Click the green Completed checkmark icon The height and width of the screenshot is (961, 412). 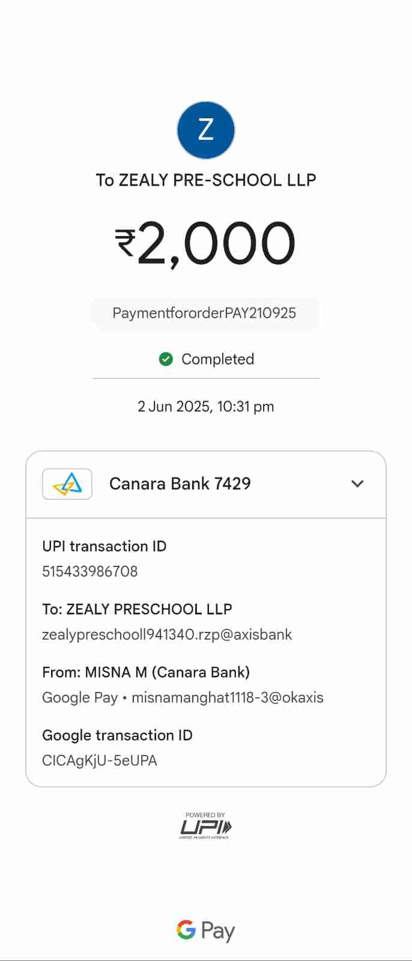pyautogui.click(x=166, y=359)
